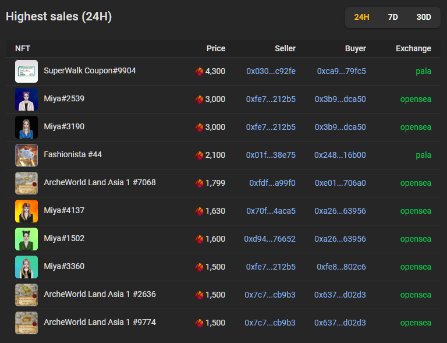The height and width of the screenshot is (343, 447).
Task: Click the token icon beside price 1,600
Action: (199, 239)
